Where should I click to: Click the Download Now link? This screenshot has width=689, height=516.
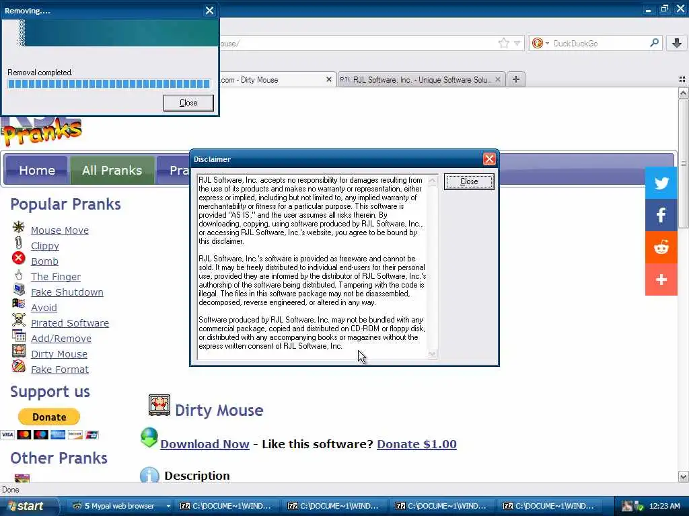point(205,444)
